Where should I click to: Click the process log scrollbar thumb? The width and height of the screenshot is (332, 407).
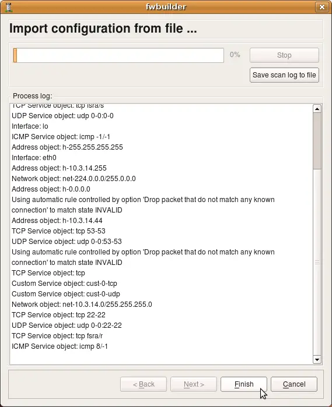click(317, 141)
